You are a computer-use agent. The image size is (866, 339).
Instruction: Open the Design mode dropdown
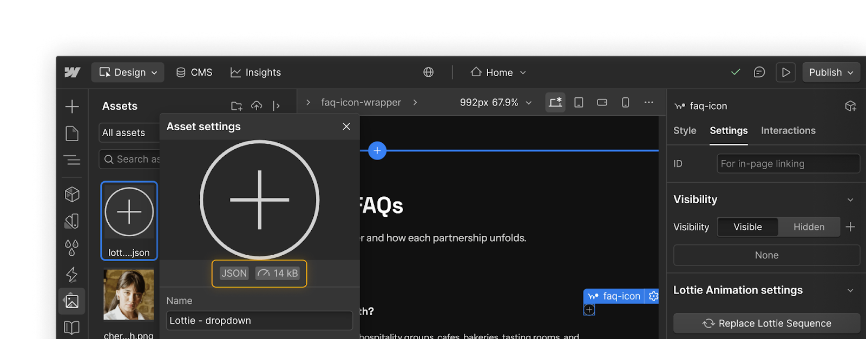[x=128, y=72]
